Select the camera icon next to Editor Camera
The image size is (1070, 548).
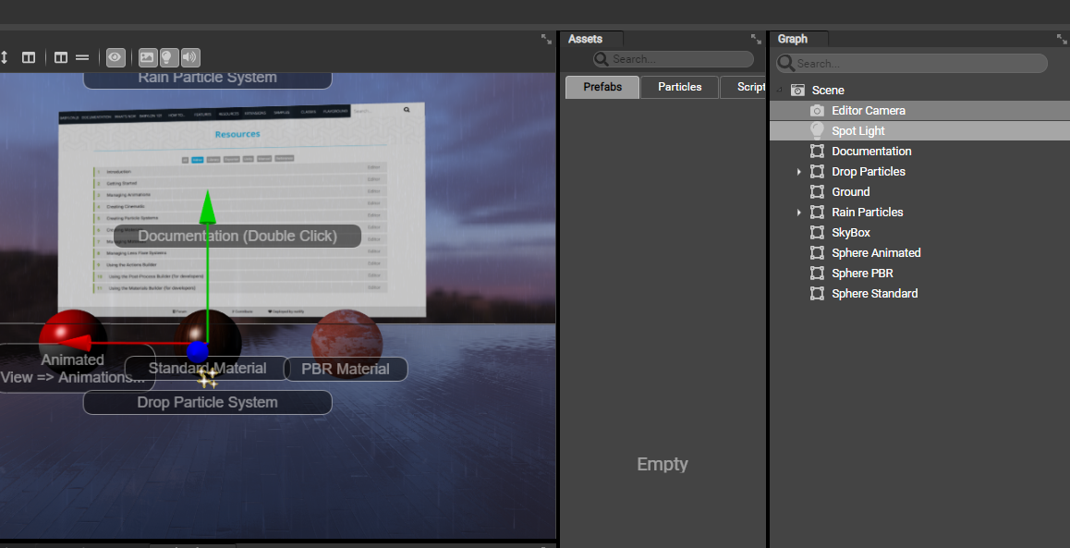[x=817, y=110]
